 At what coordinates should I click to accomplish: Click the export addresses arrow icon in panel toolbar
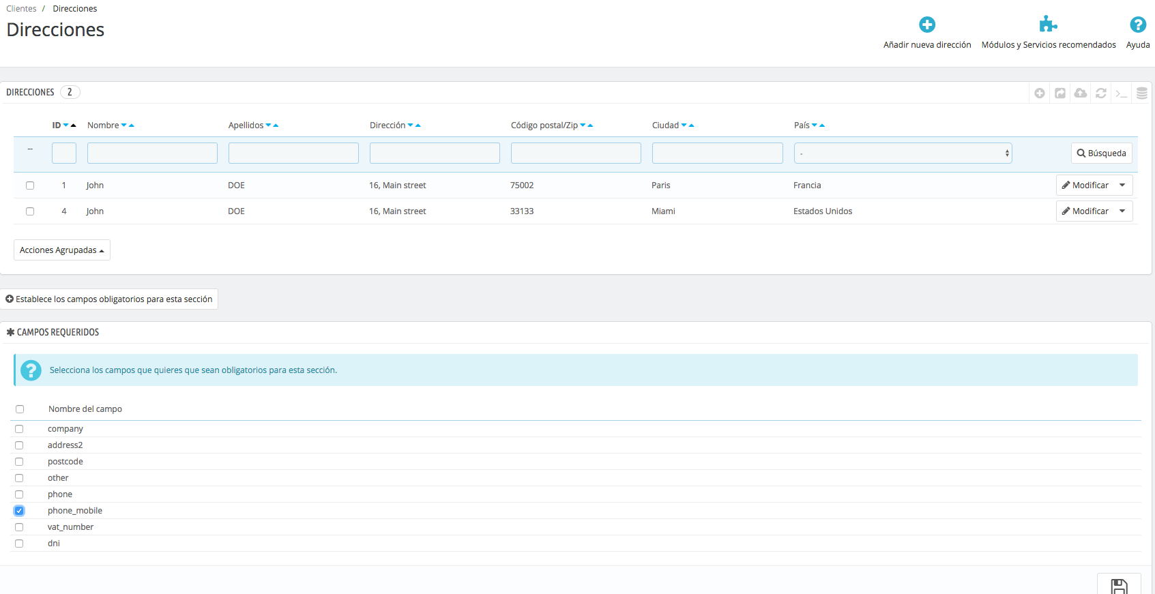coord(1060,93)
